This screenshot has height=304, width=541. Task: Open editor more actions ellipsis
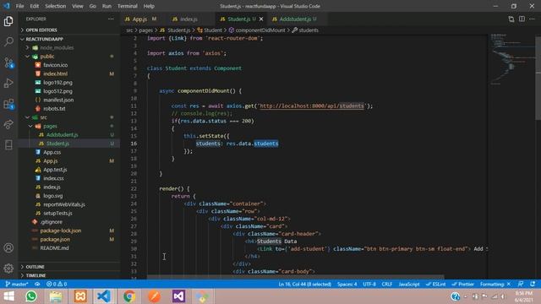point(532,19)
